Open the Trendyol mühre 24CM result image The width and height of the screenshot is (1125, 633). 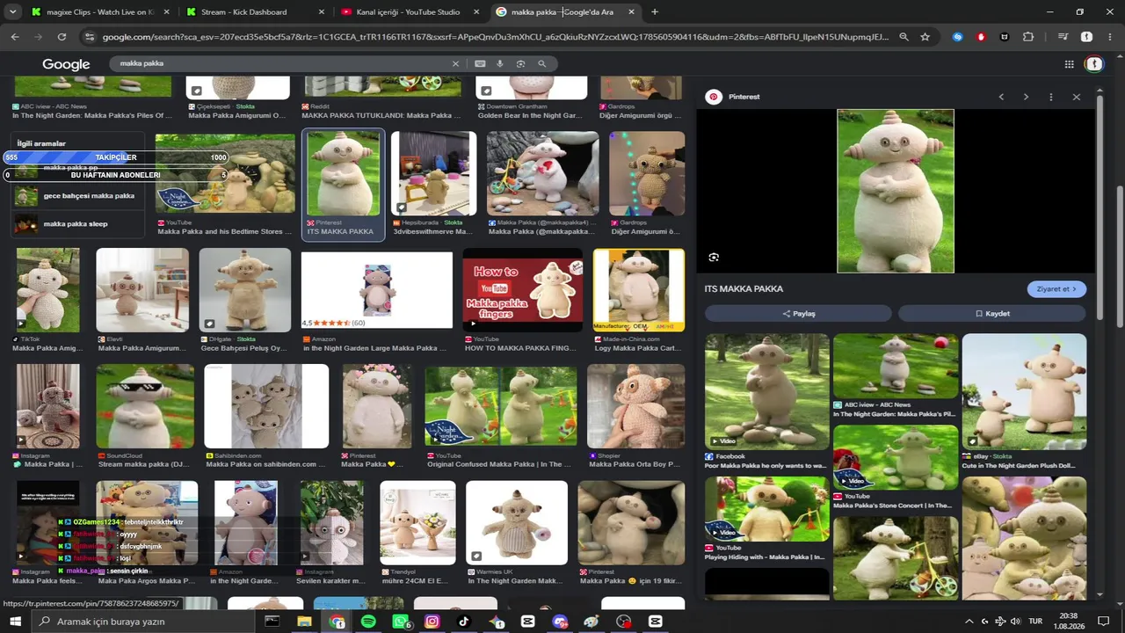[x=418, y=522]
